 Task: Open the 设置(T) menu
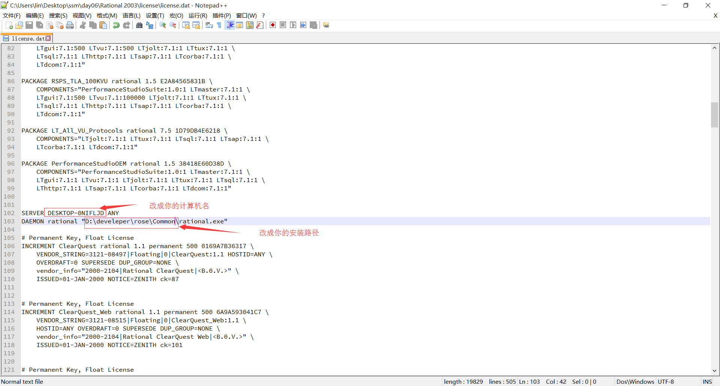(155, 15)
